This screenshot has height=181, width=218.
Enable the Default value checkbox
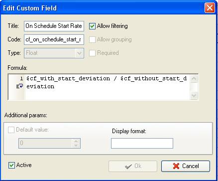click(11, 130)
